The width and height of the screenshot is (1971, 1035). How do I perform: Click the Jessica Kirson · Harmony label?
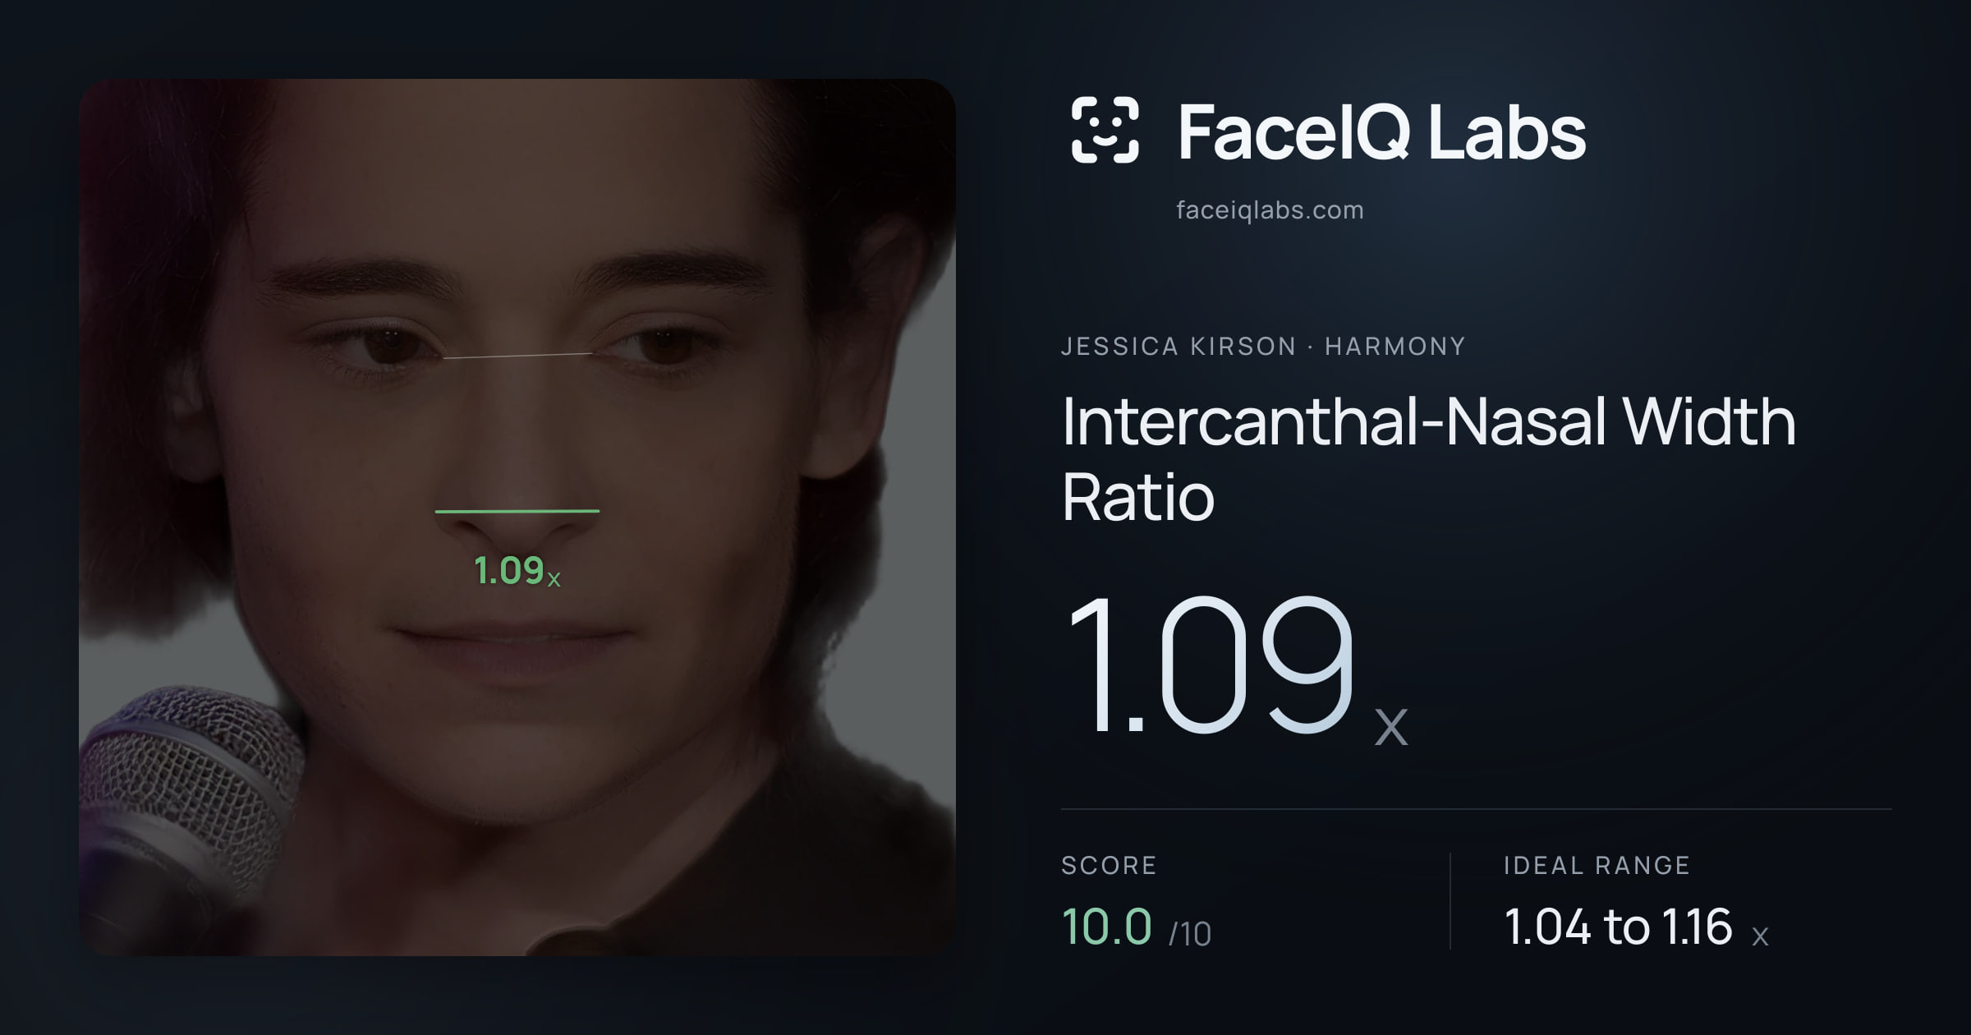[1263, 347]
